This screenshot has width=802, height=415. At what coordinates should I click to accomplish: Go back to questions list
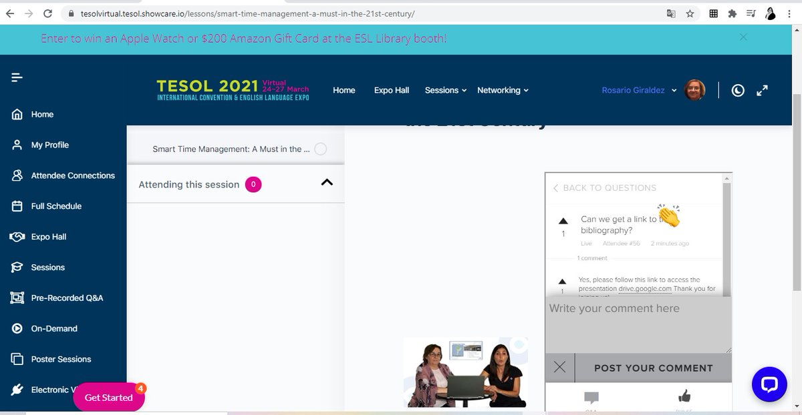coord(605,188)
